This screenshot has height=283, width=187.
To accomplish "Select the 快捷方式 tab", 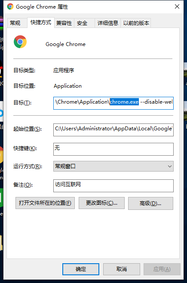I will tap(41, 22).
